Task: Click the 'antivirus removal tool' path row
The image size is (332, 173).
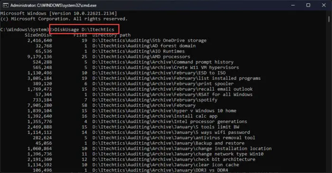Action: [x=174, y=138]
